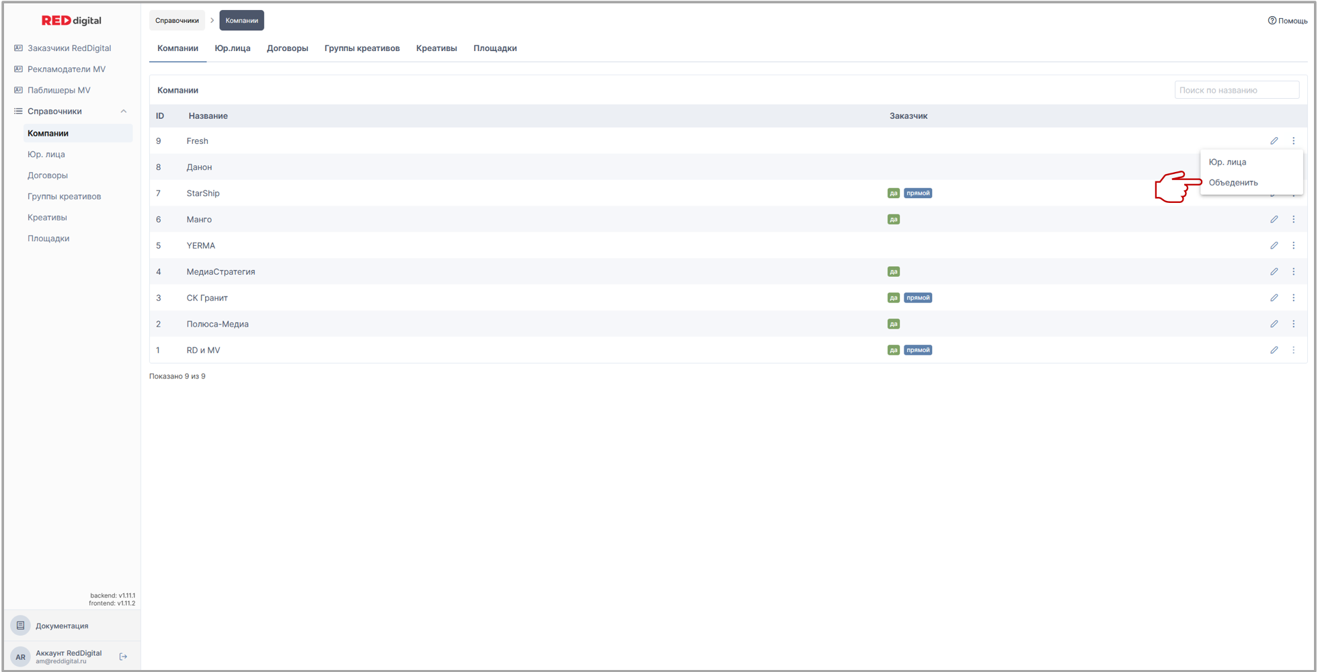Click the Справочники breadcrumb
Screen dimensions: 1318x672
tap(177, 21)
